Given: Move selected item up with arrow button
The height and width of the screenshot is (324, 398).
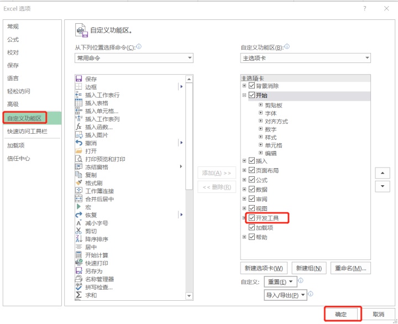Looking at the screenshot, I should [x=383, y=173].
